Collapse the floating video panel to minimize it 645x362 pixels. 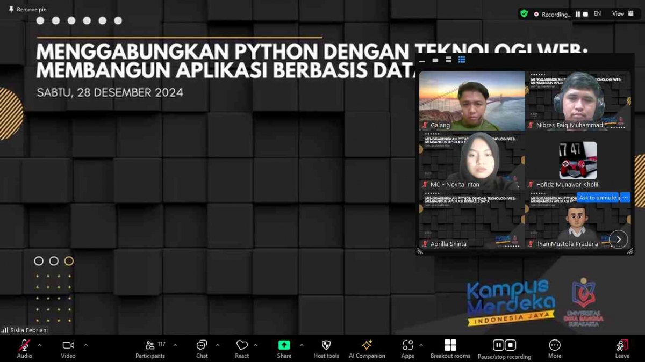[422, 61]
